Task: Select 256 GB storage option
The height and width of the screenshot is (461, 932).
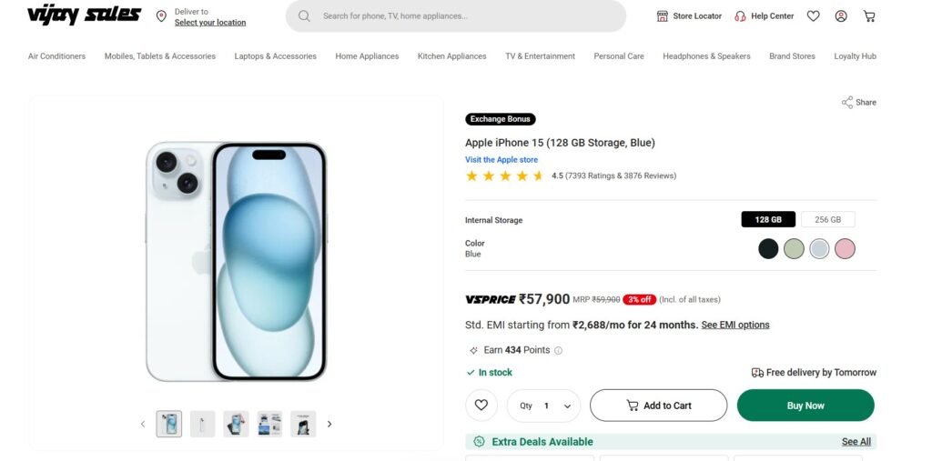Action: click(x=827, y=219)
